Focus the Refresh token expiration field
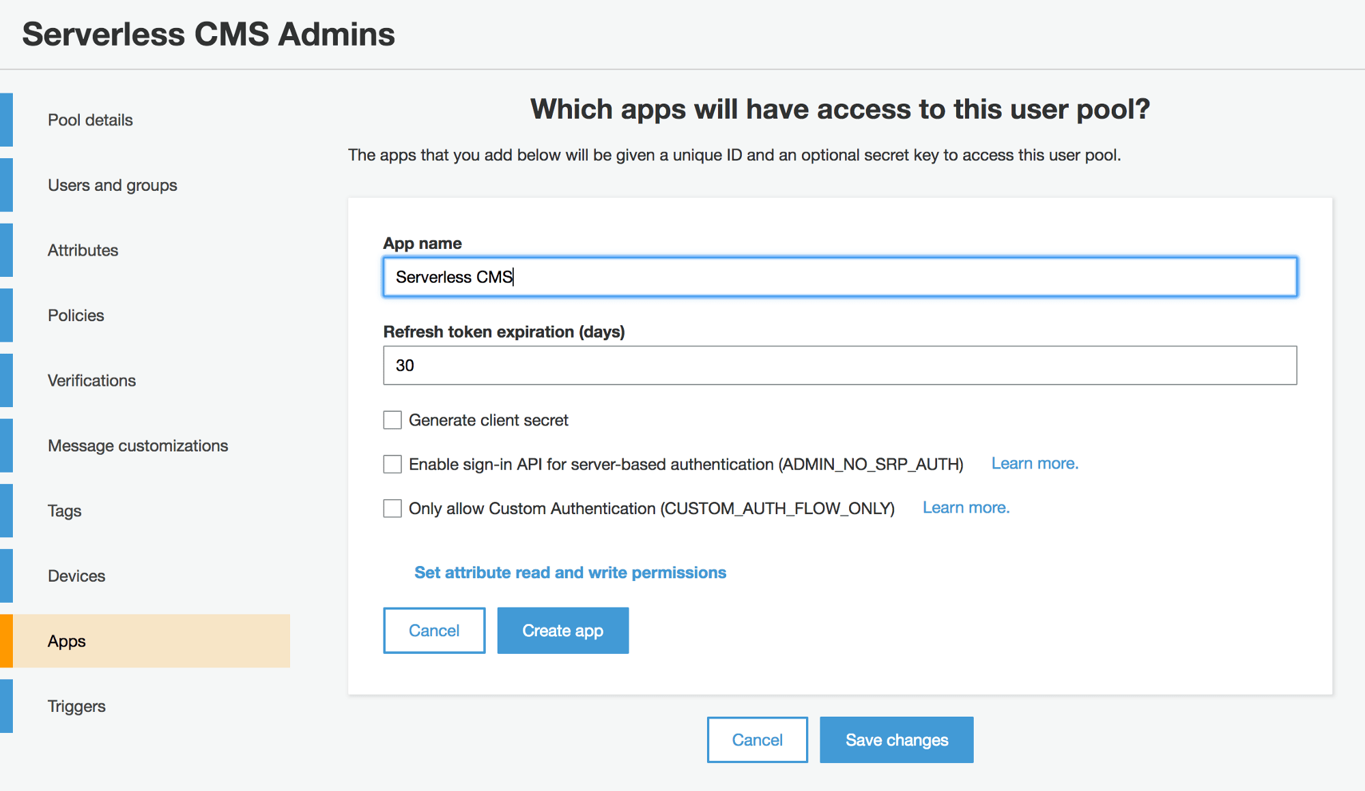The height and width of the screenshot is (791, 1365). (x=839, y=365)
